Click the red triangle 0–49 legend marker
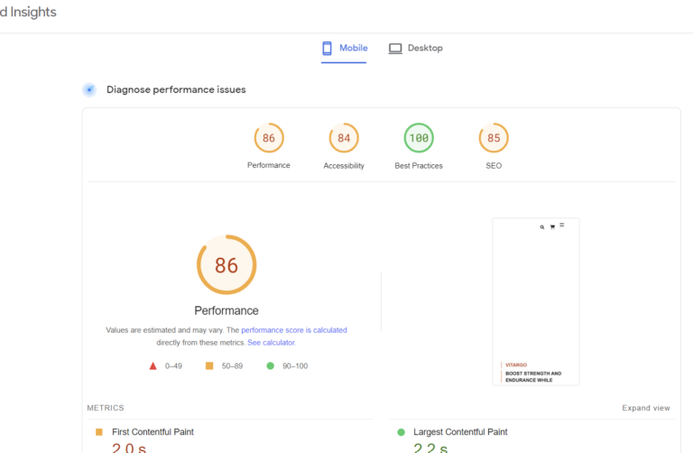 coord(153,366)
